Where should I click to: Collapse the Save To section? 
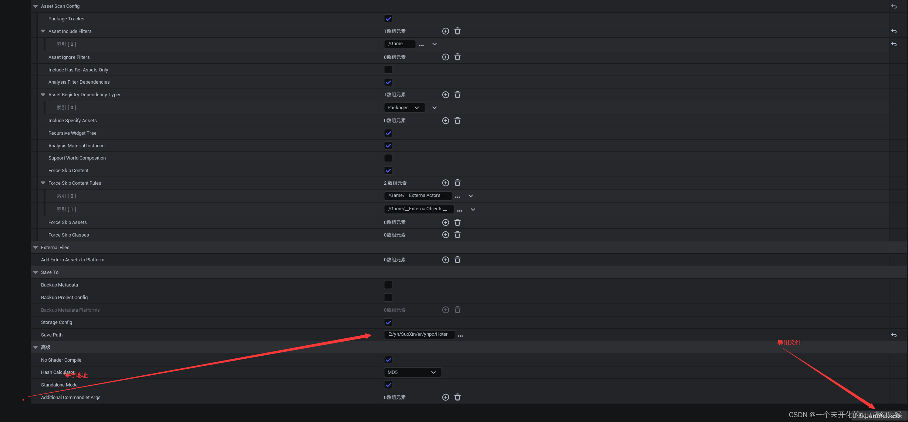point(36,272)
